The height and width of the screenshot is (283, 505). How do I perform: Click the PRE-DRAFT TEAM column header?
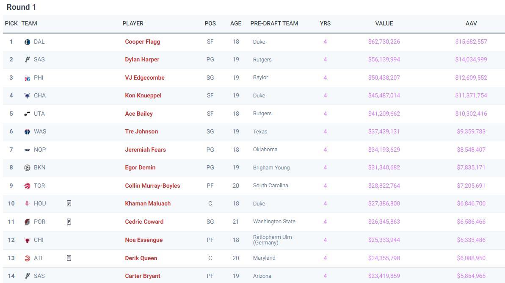[274, 24]
